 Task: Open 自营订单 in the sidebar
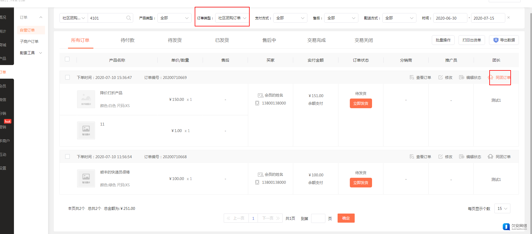(31, 30)
